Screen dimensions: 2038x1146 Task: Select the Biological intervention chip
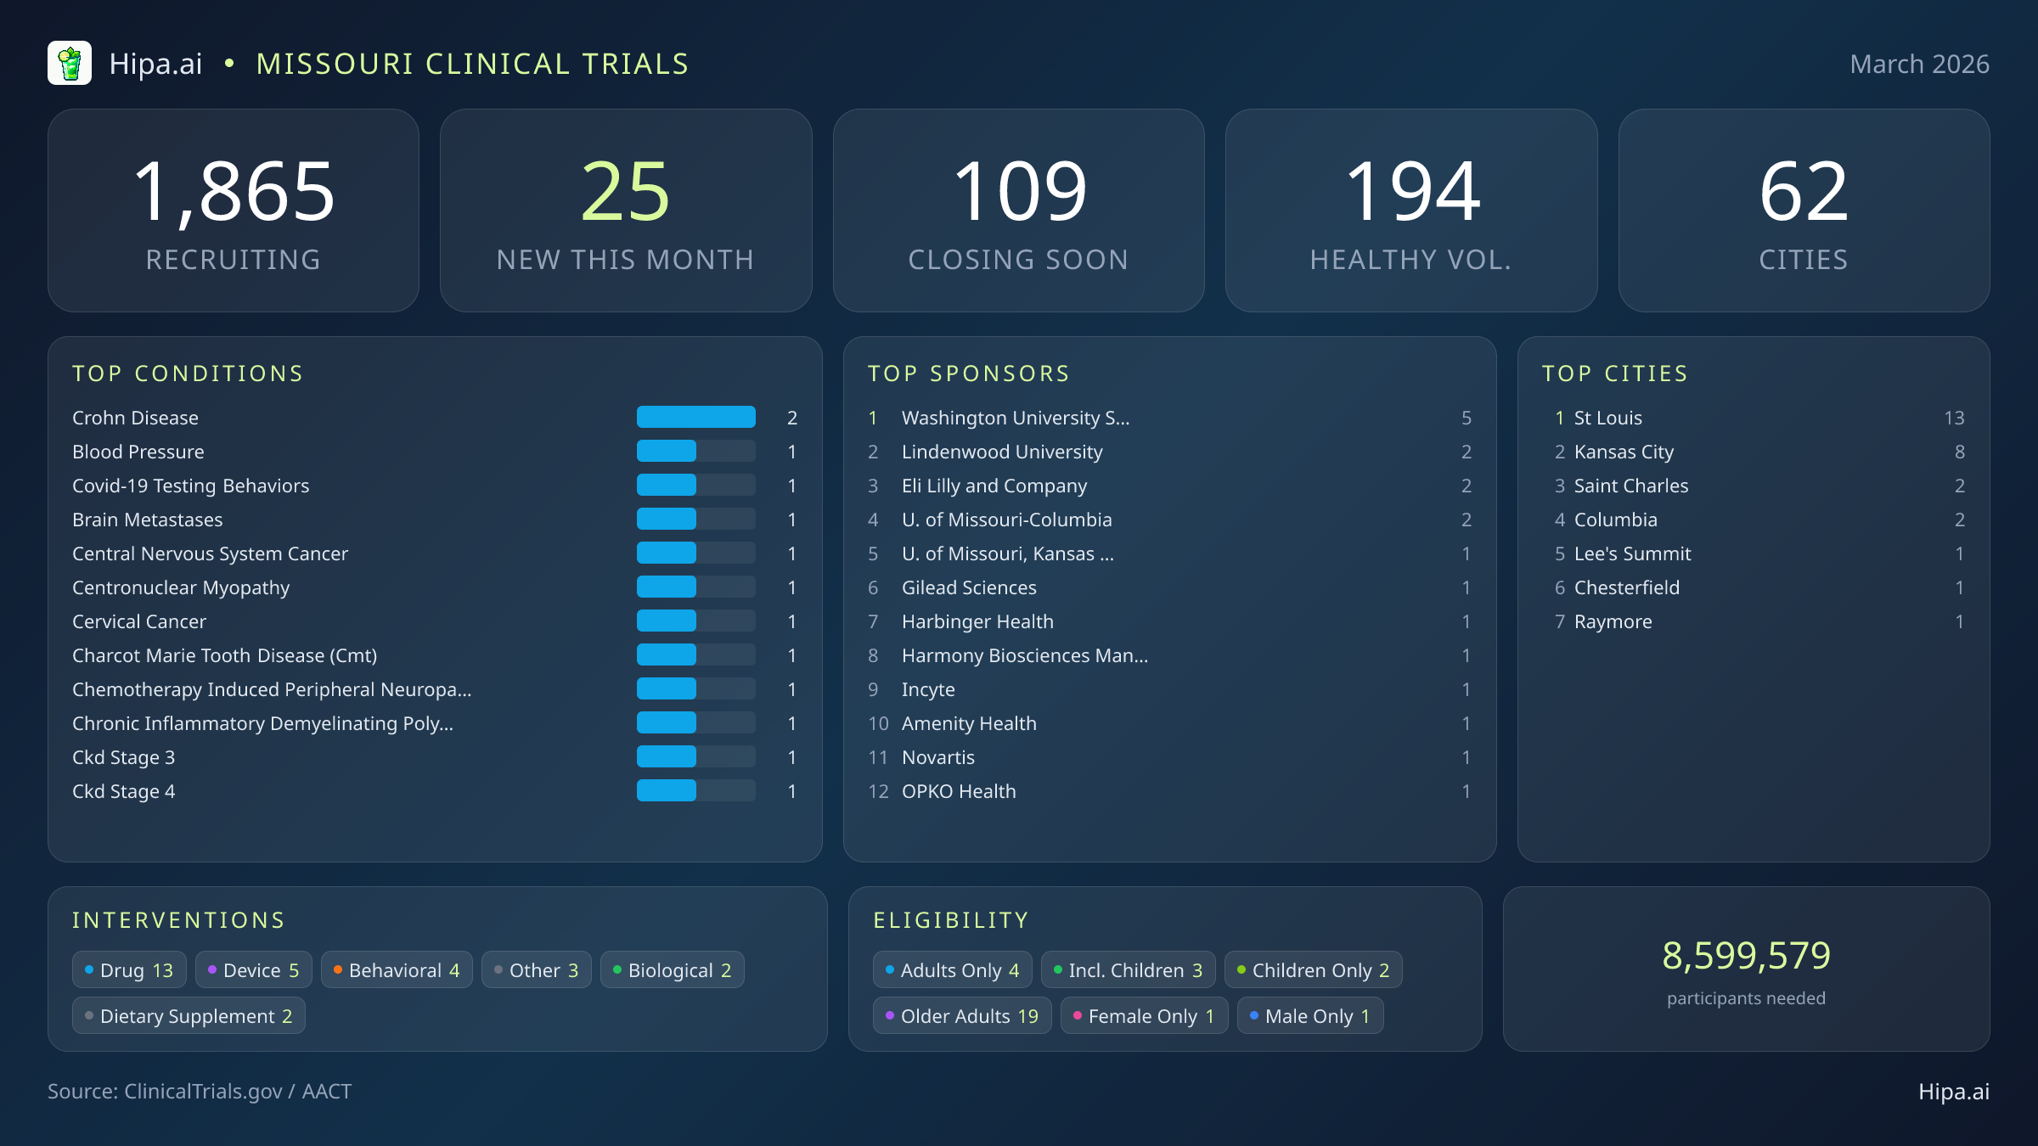tap(672, 969)
